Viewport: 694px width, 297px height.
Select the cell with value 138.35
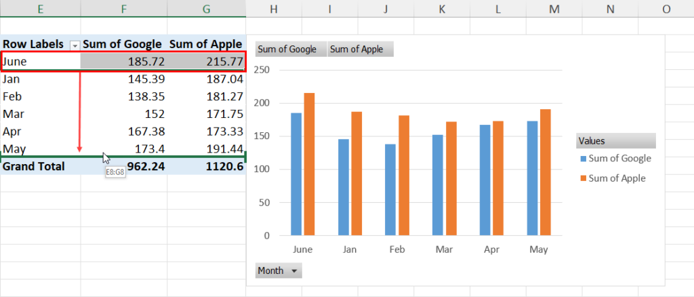tap(124, 96)
